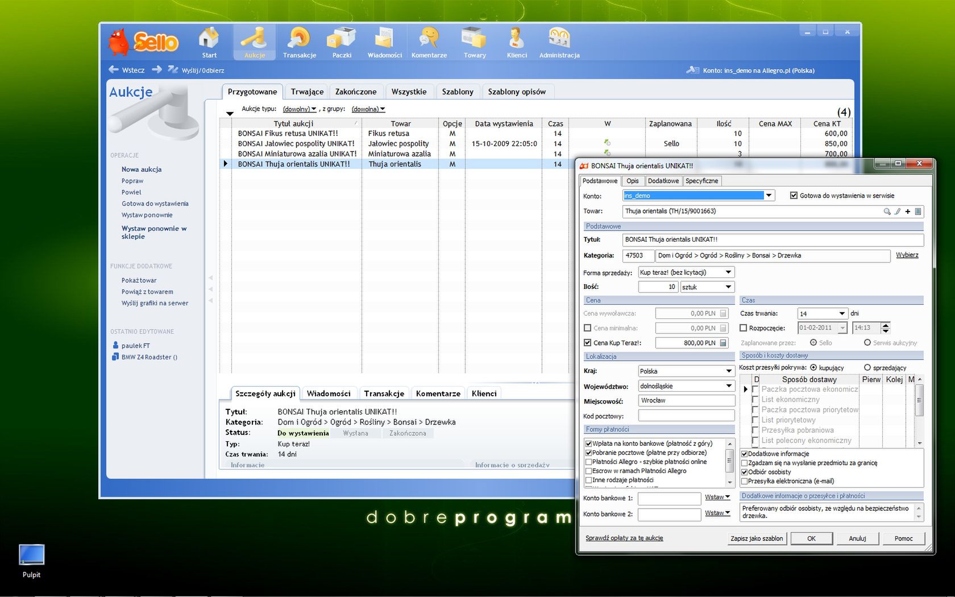Open the Wiadomości toolbar icon
Screen dimensions: 955x597
pyautogui.click(x=385, y=43)
